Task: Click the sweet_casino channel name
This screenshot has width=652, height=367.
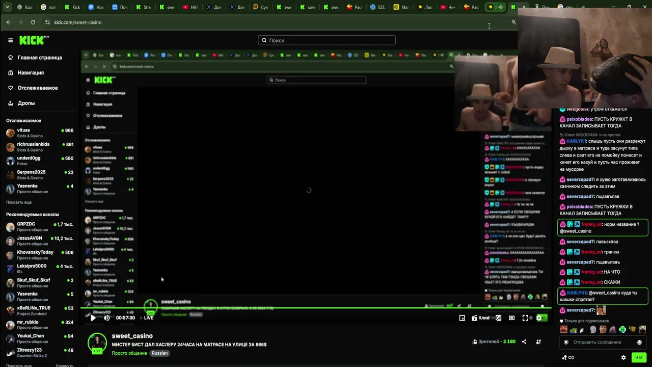Action: click(132, 336)
